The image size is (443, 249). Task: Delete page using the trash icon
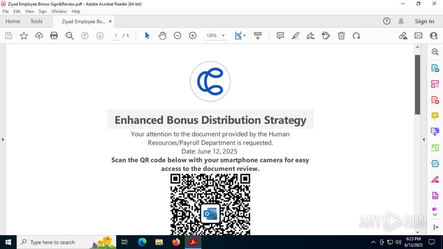click(x=341, y=36)
